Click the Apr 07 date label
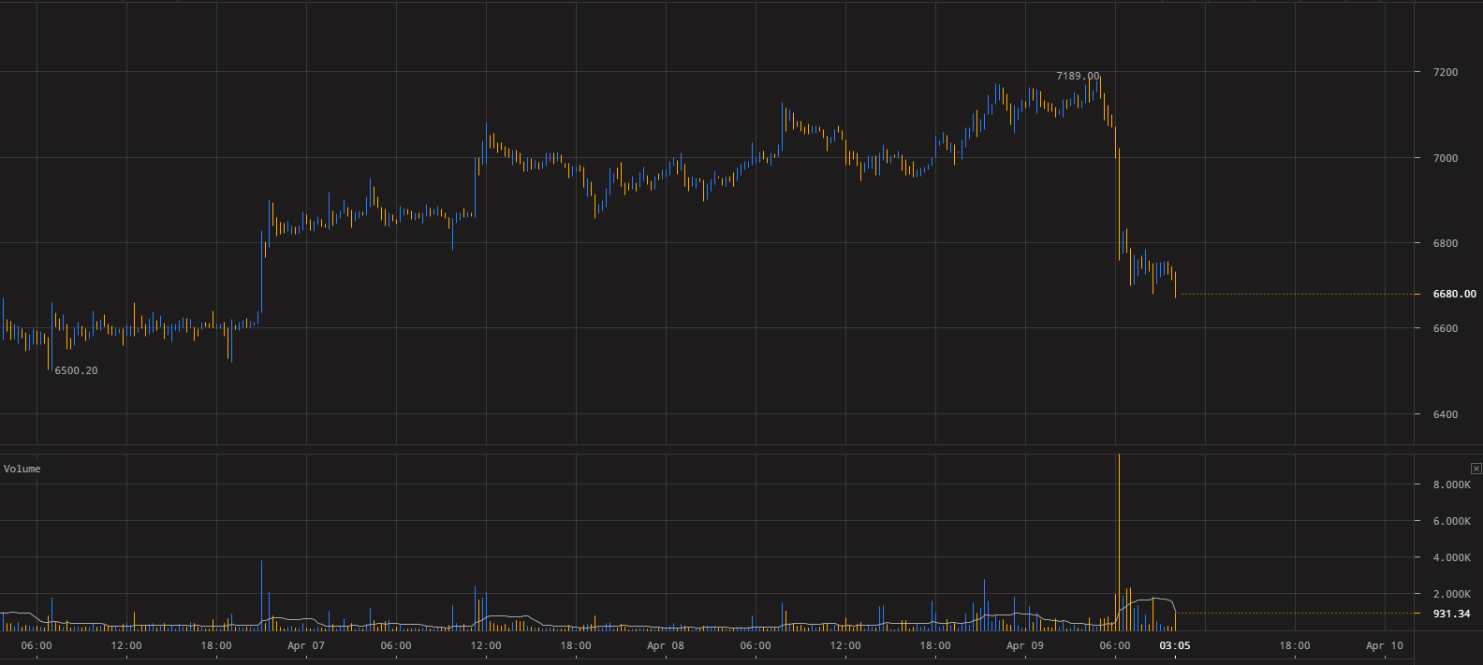Viewport: 1483px width, 665px height. [x=306, y=645]
